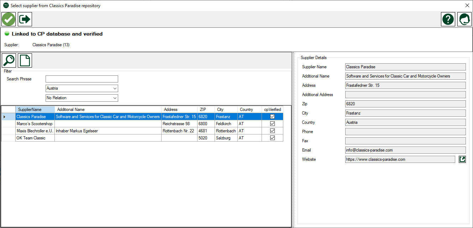Click the ZIP cell 6800
473x228 pixels.
click(x=206, y=124)
